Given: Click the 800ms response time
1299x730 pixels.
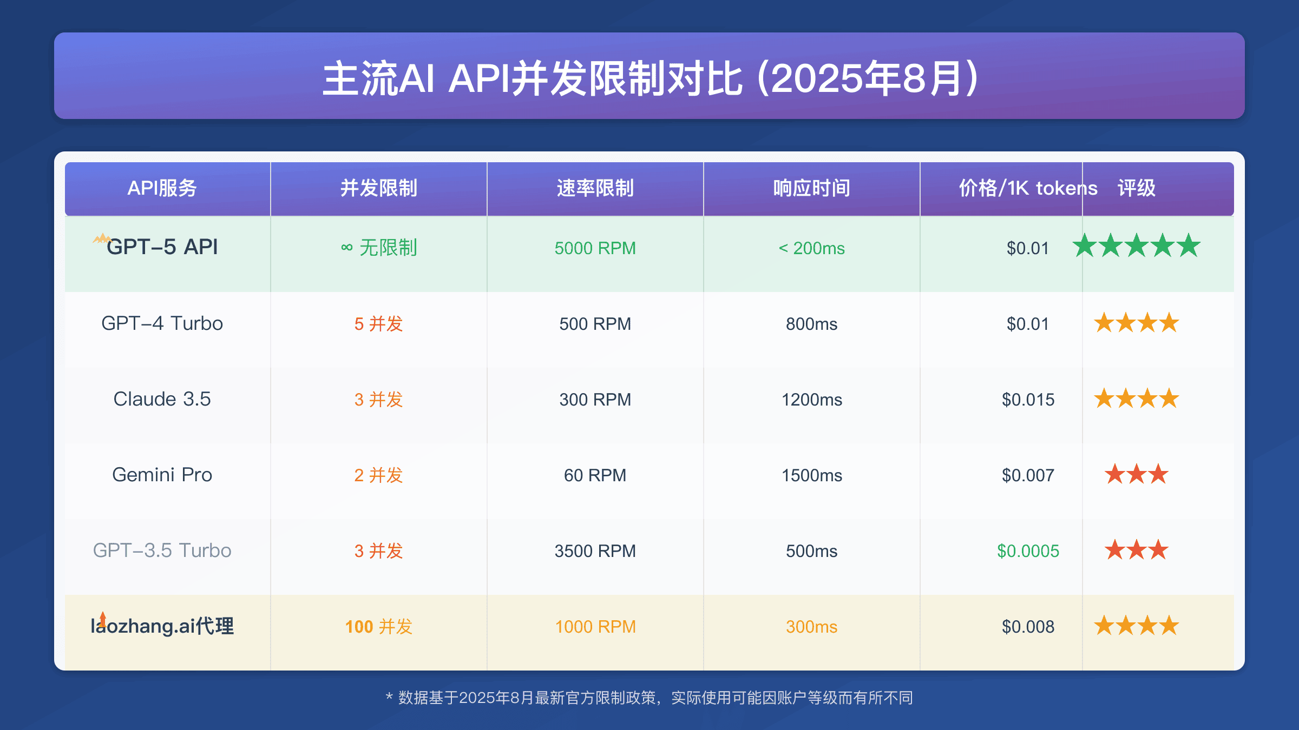Looking at the screenshot, I should (x=811, y=324).
